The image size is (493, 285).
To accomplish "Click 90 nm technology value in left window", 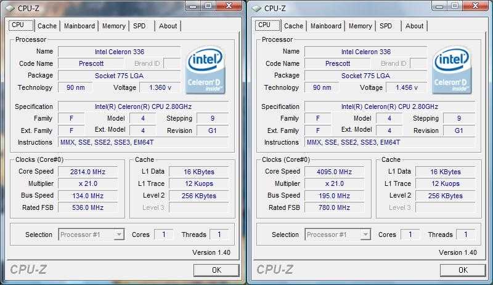I will [75, 87].
